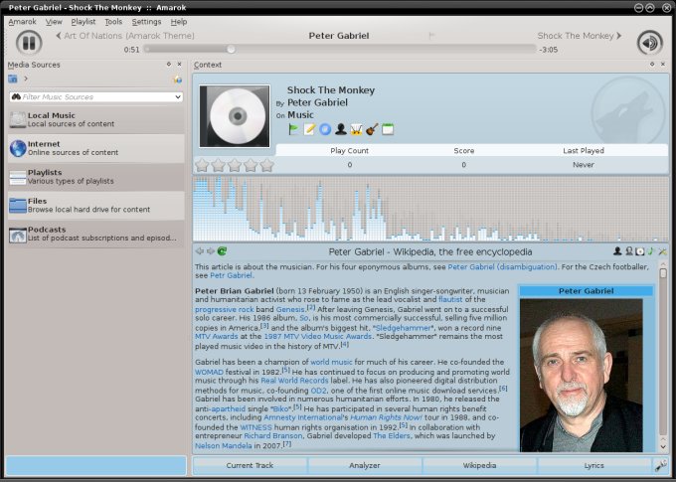The width and height of the screenshot is (676, 482).
Task: Click the blue disc action icon
Action: 325,129
